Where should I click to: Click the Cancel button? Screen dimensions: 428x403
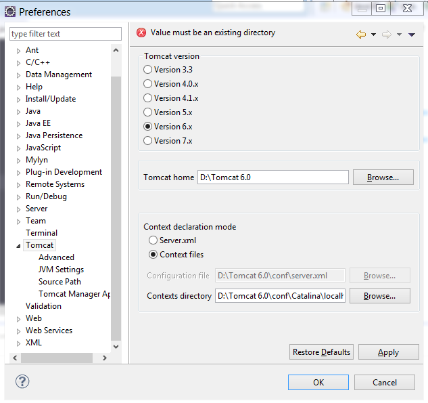click(x=385, y=382)
